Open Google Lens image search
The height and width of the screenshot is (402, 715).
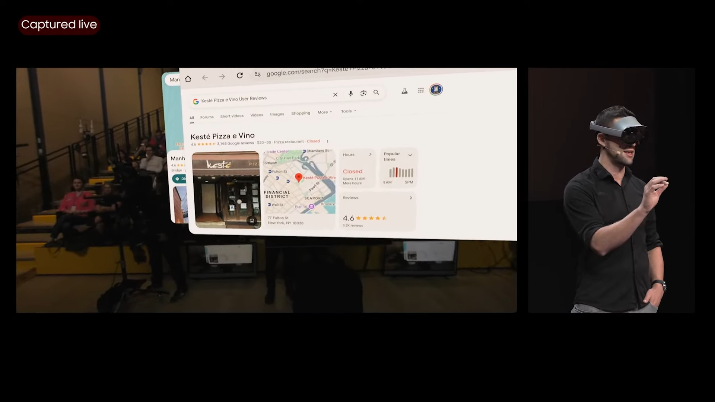click(x=363, y=93)
